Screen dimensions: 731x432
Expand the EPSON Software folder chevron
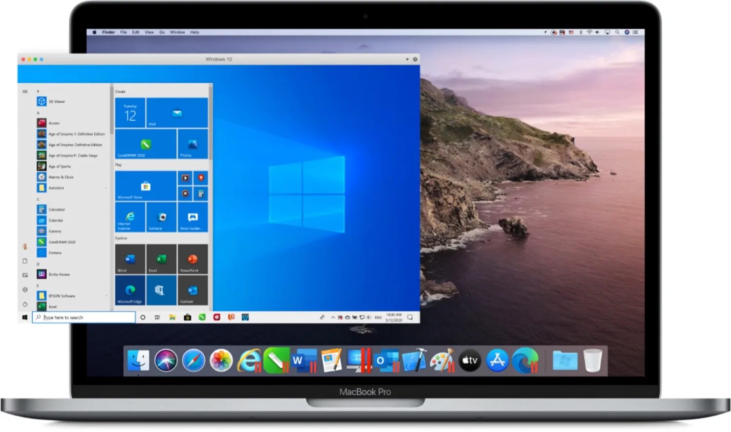point(106,296)
